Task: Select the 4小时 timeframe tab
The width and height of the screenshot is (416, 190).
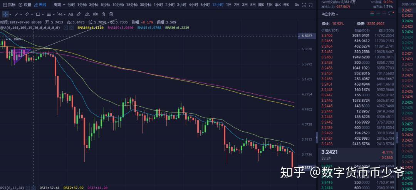Action: tap(193, 5)
